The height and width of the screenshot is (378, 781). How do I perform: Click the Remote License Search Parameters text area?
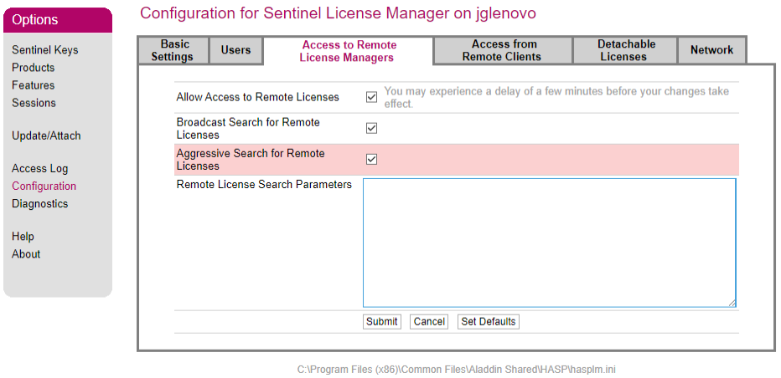[x=550, y=243]
